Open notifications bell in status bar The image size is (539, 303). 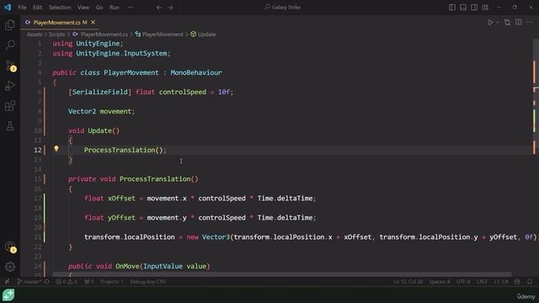tap(530, 282)
